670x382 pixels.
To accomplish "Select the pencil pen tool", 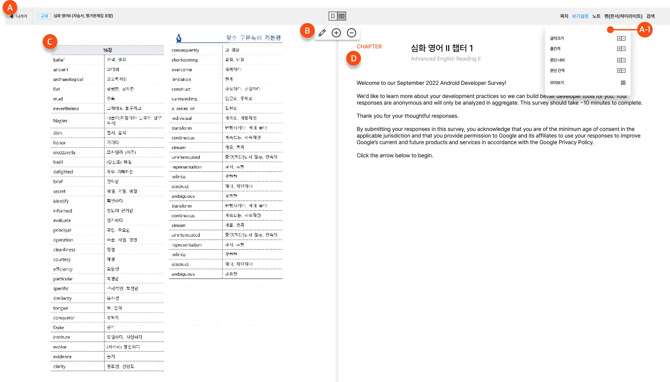I will click(322, 33).
